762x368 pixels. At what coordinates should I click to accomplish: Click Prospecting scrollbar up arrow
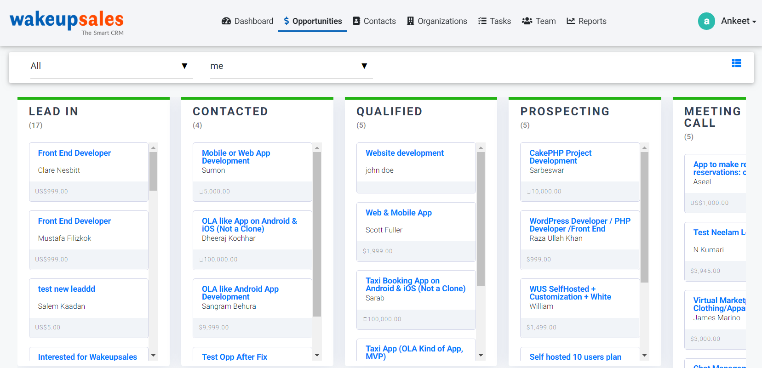pyautogui.click(x=644, y=147)
